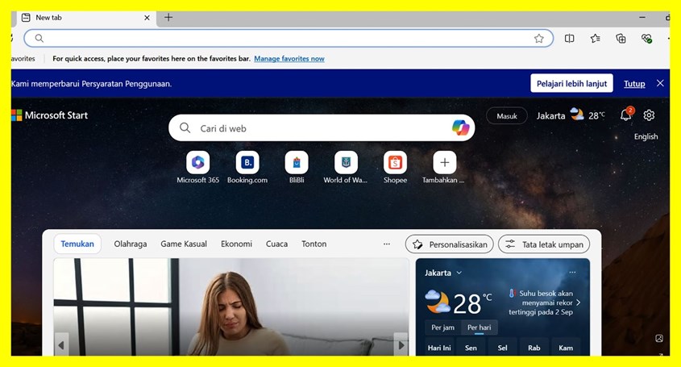
Task: Click the search magnifier in web search box
Action: click(185, 127)
